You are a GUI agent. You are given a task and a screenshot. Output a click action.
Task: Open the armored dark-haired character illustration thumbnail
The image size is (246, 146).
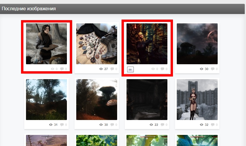pyautogui.click(x=46, y=44)
